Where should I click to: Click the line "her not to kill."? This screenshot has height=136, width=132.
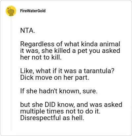tap(41, 57)
